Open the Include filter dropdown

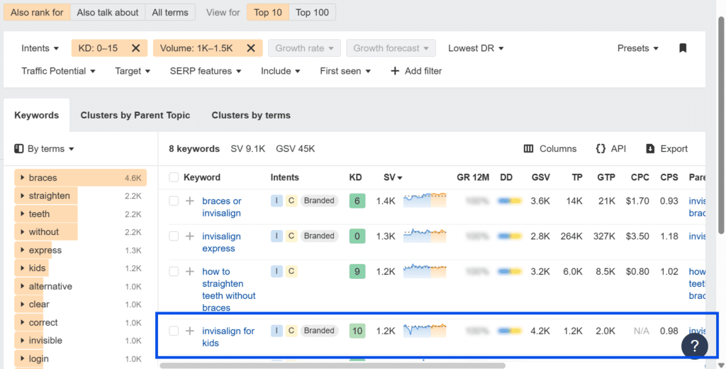coord(281,71)
